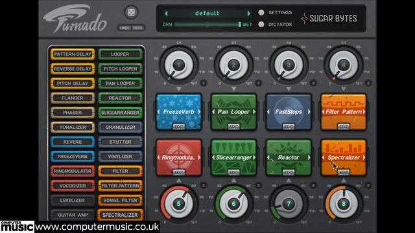Screen dimensions: 415x233
Task: Click the Sugar Bytes logo
Action: point(329,18)
